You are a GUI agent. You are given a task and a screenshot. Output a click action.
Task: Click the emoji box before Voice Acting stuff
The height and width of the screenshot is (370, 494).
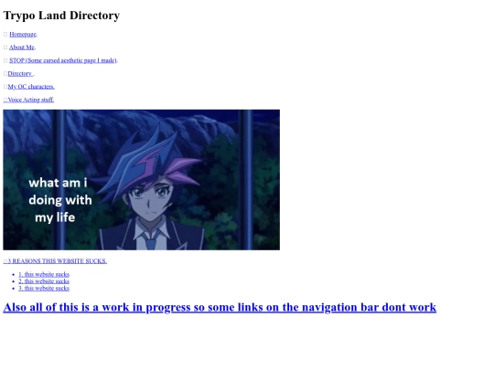[5, 100]
